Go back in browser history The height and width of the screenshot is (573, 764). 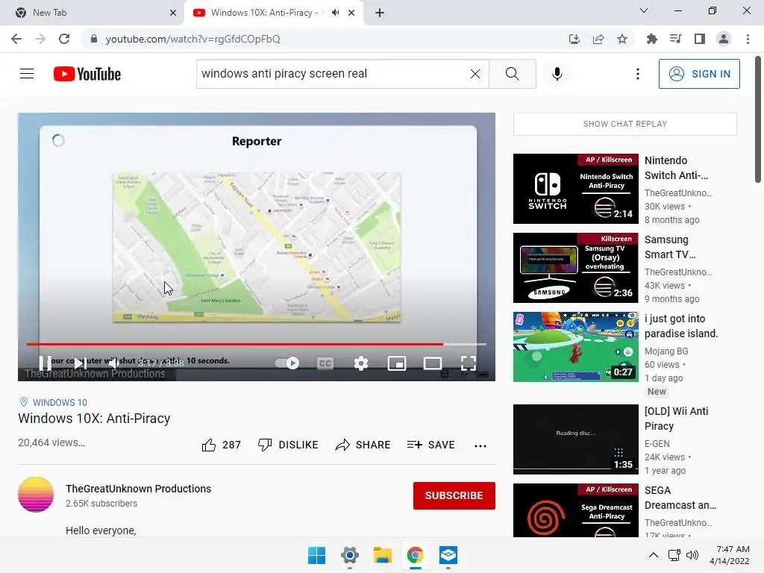16,39
